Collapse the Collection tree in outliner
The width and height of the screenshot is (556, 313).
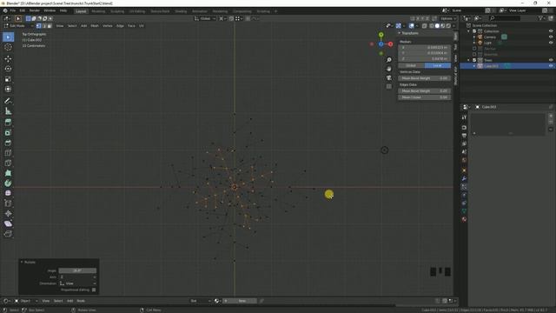coord(469,31)
